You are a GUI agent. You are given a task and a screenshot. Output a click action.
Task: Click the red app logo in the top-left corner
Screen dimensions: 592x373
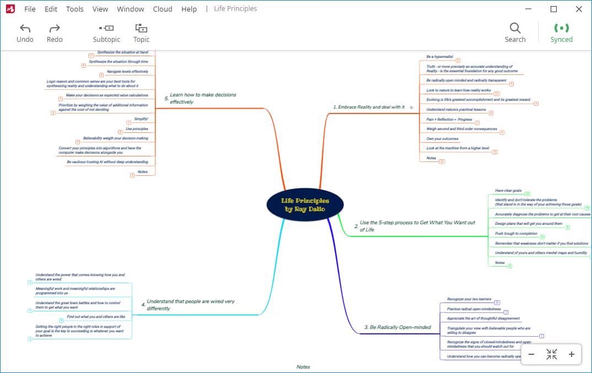click(10, 9)
